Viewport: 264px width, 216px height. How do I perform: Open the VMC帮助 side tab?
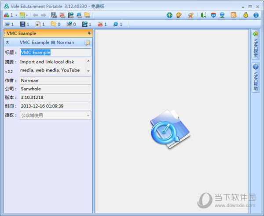pos(256,78)
